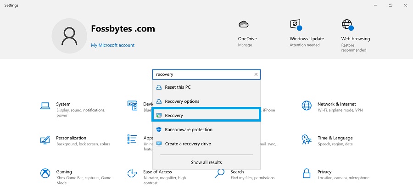Click inside the settings search field
The height and width of the screenshot is (192, 413).
click(202, 75)
